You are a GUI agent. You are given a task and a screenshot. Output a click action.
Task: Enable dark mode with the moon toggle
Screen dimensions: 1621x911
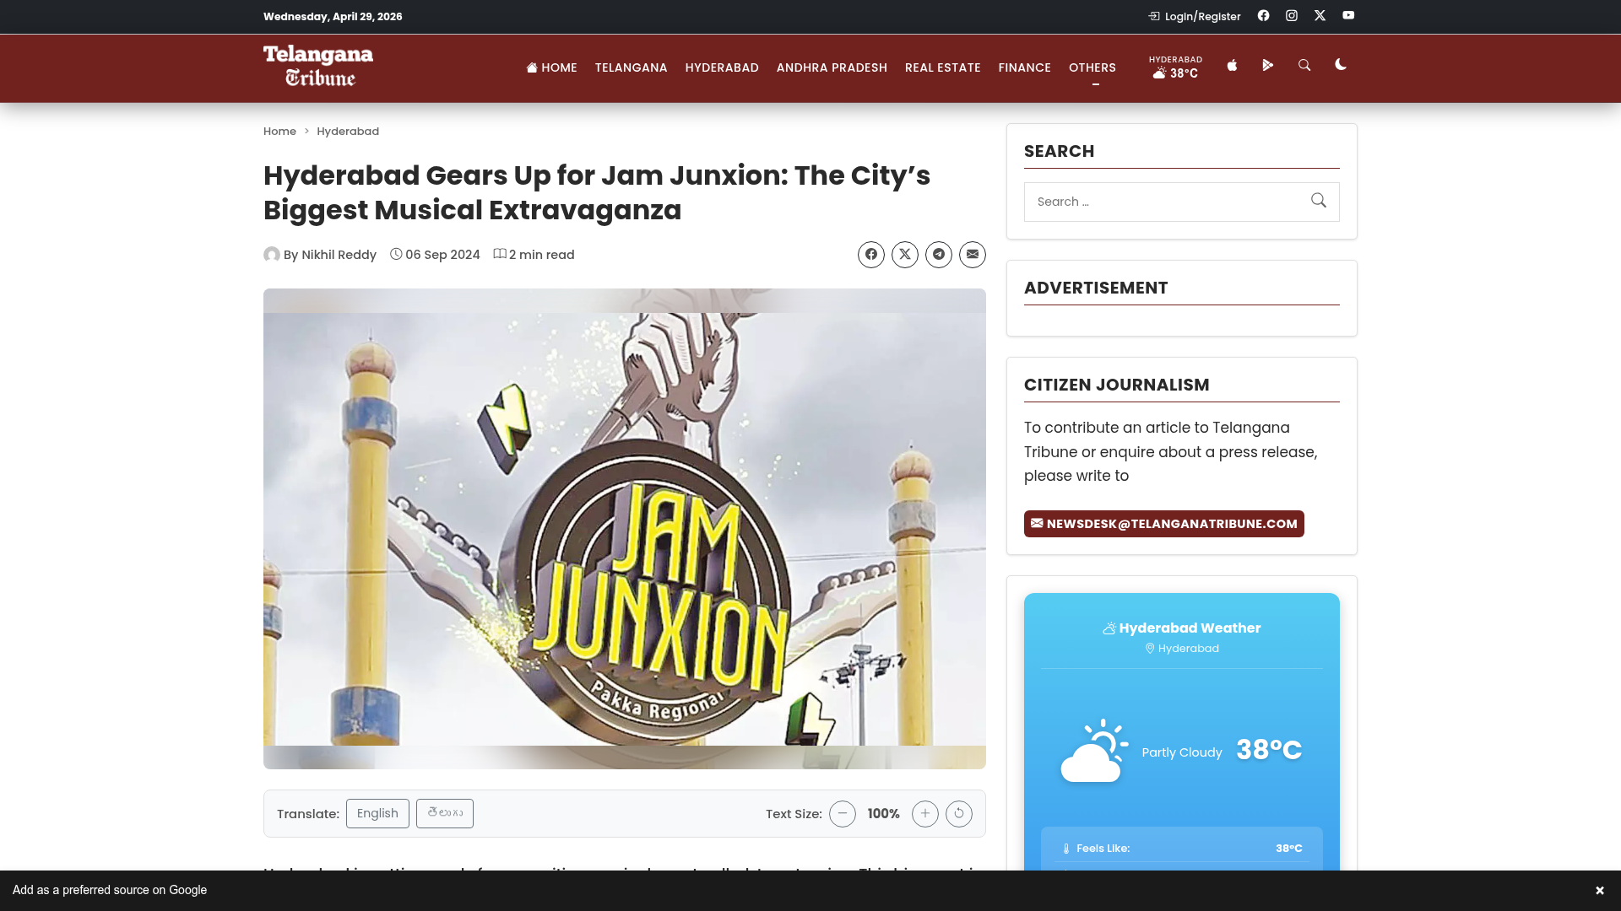[x=1341, y=66]
